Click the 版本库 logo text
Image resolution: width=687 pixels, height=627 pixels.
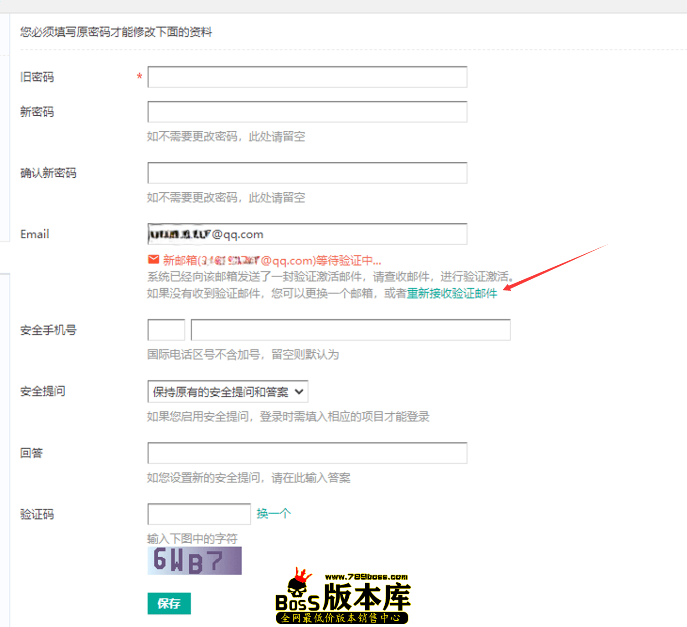(x=367, y=597)
